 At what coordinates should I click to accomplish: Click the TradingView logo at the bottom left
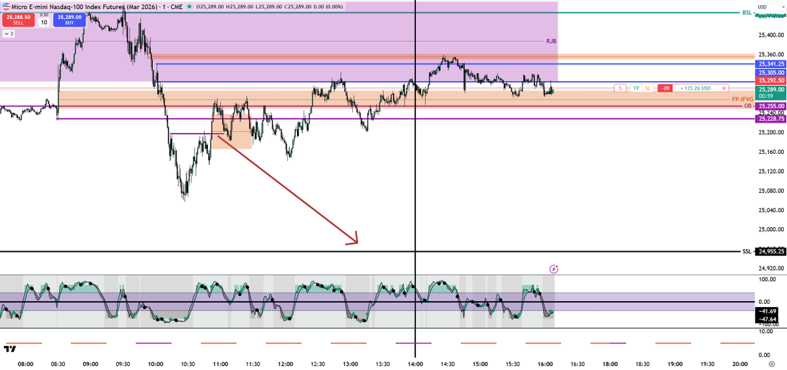10,348
